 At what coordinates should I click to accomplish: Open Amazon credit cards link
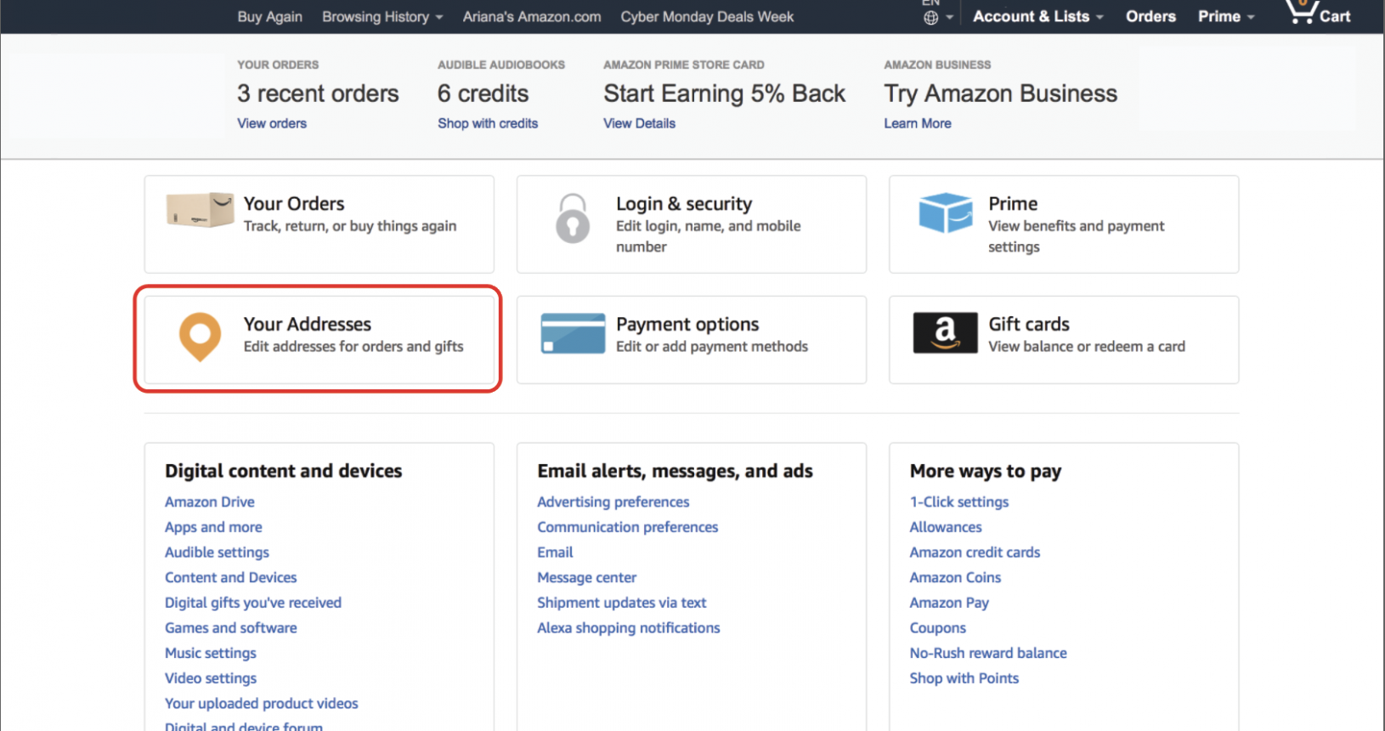[975, 552]
